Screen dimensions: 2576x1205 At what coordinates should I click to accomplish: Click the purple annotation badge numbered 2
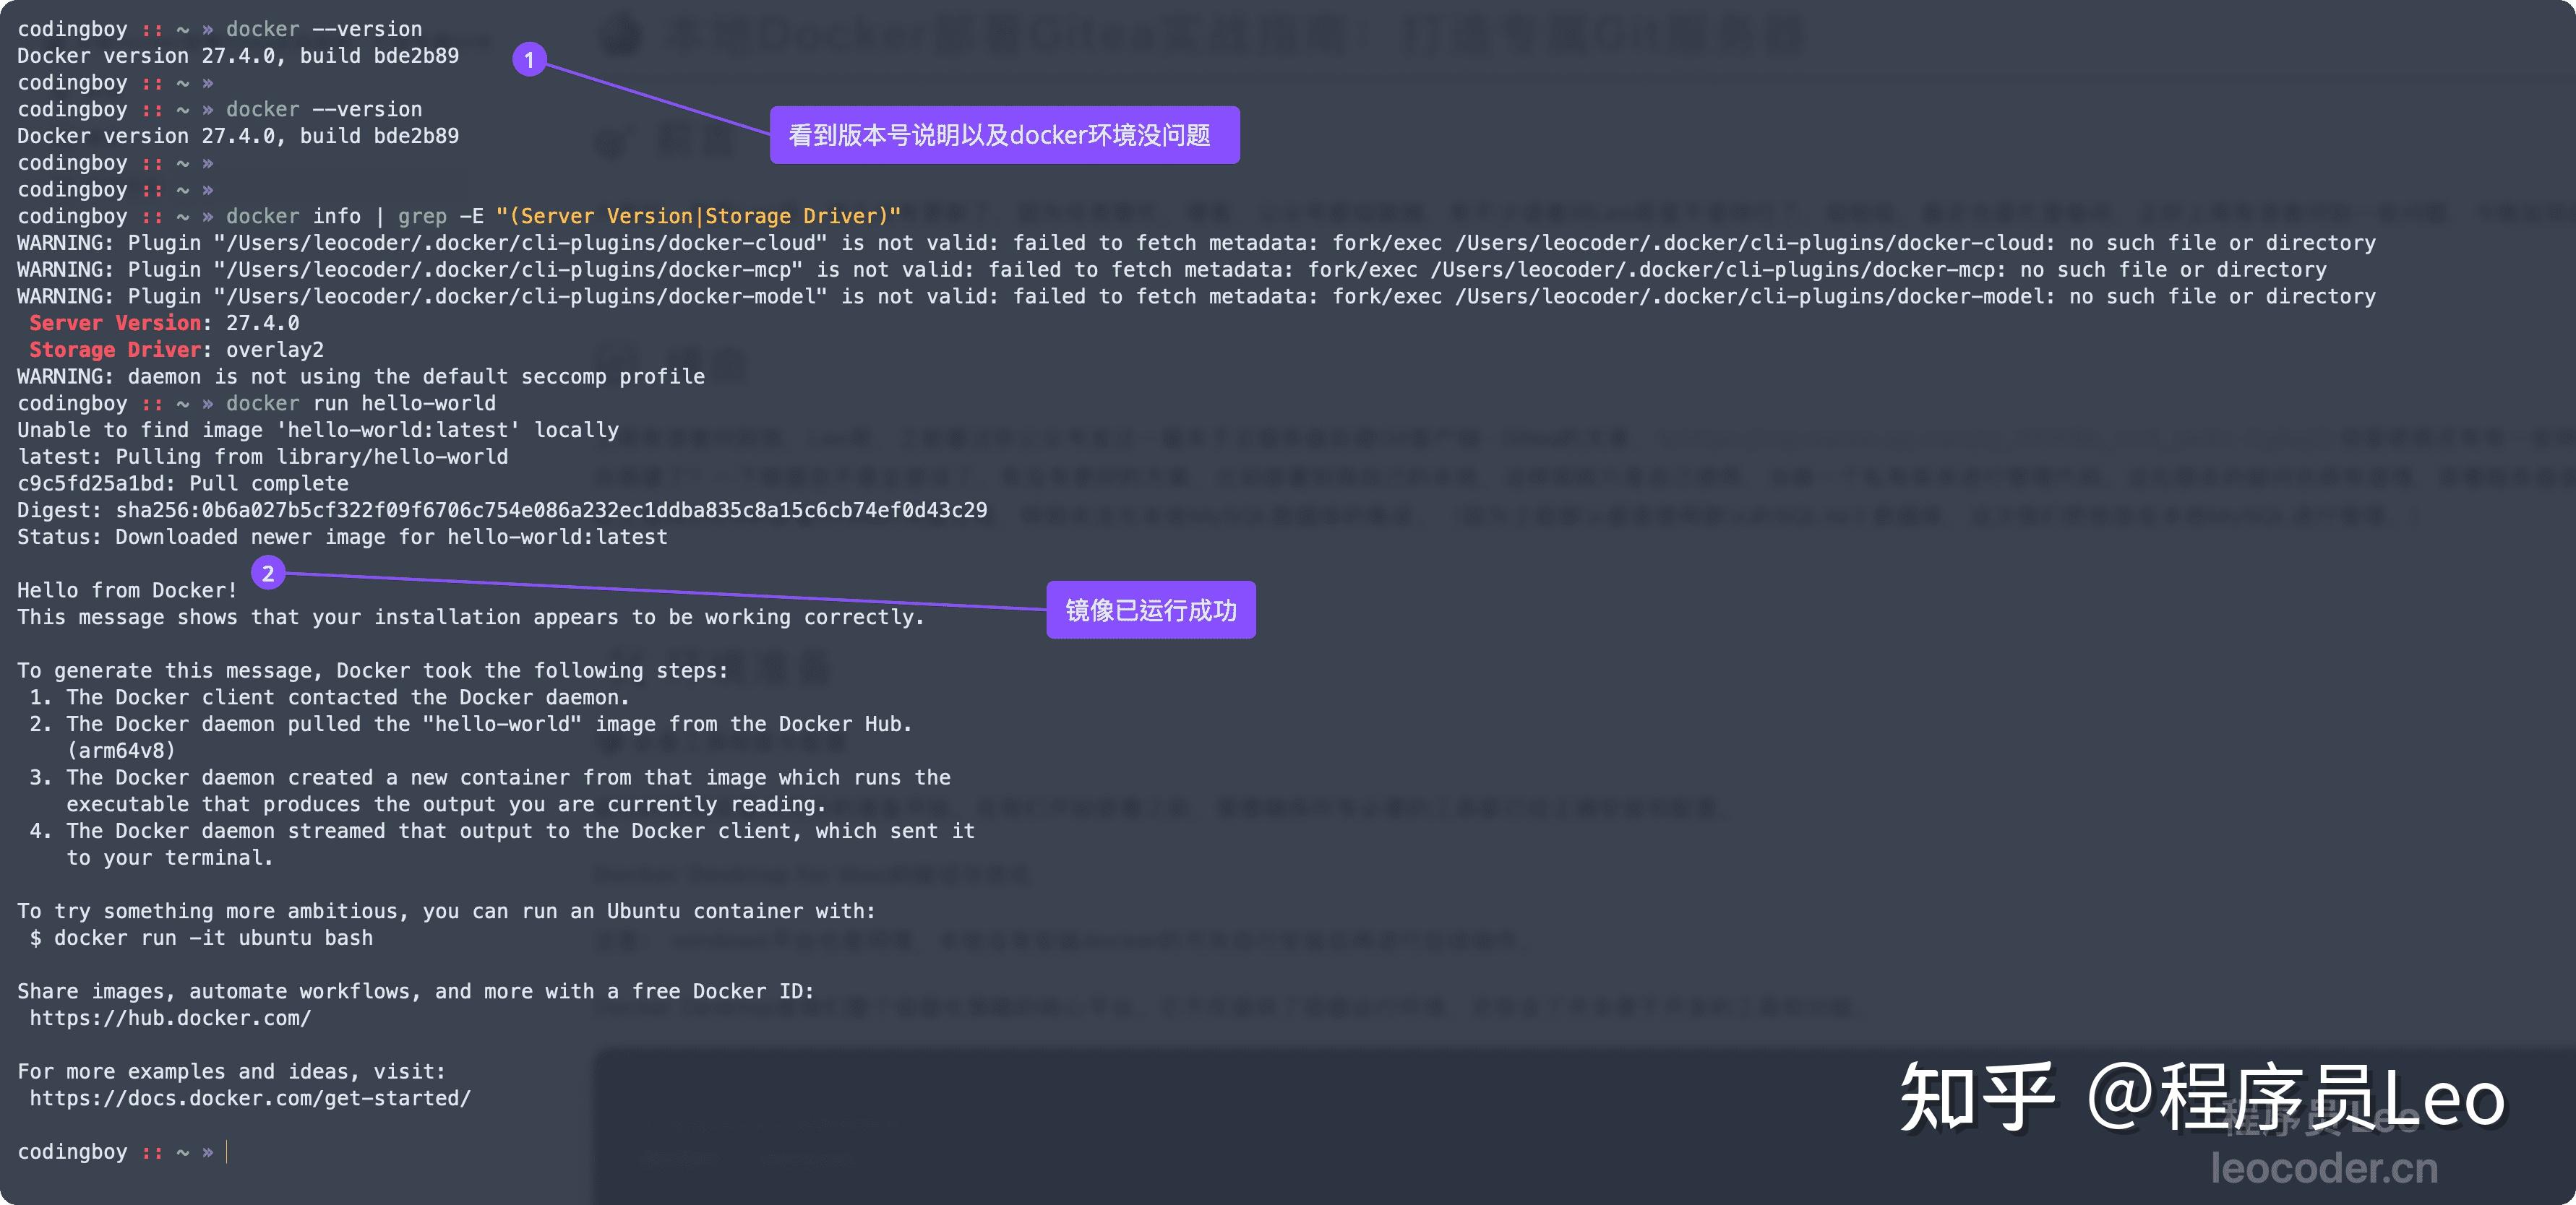pos(268,574)
